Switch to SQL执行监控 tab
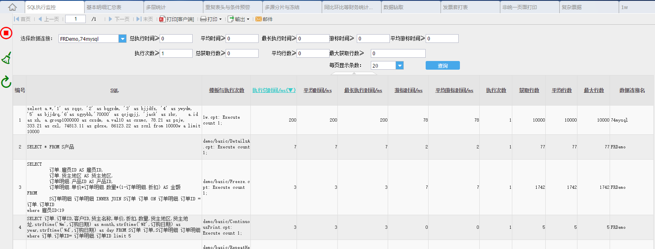Image resolution: width=655 pixels, height=249 pixels. click(x=54, y=7)
